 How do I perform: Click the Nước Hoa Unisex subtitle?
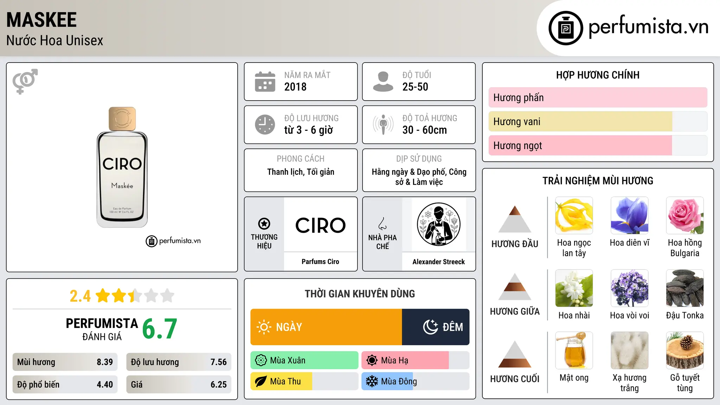click(x=54, y=41)
